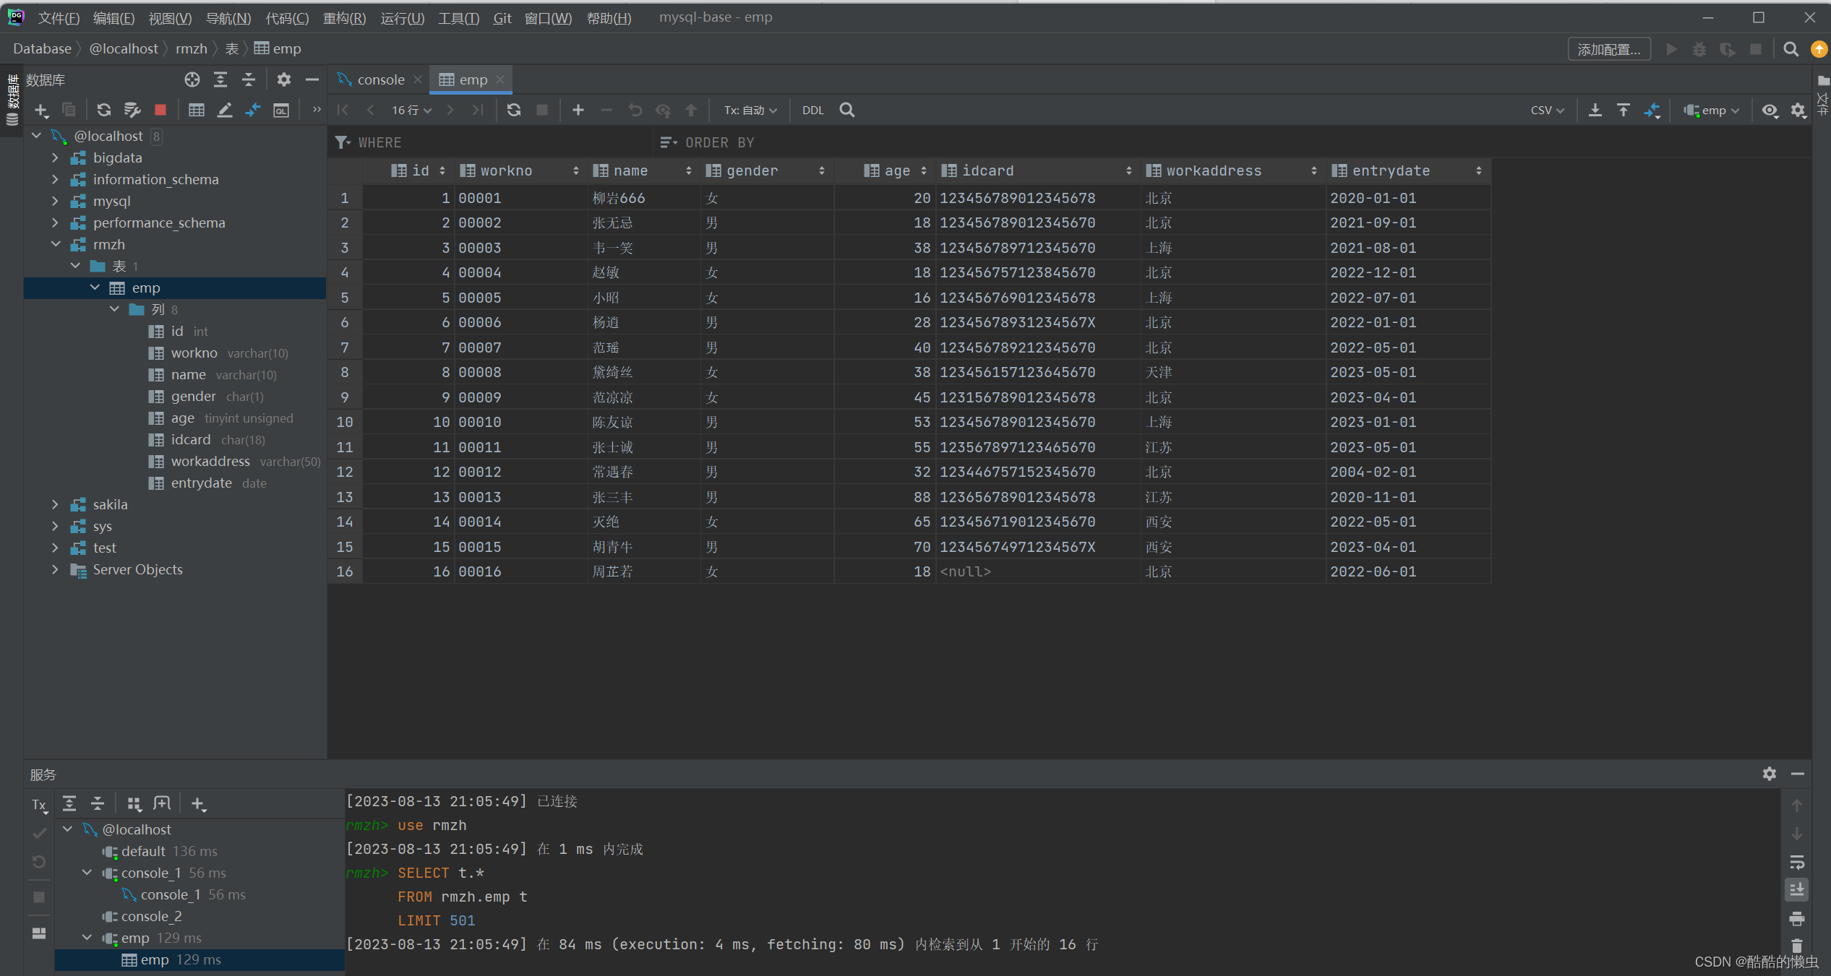Click the DDL button
The height and width of the screenshot is (976, 1831).
[x=812, y=110]
